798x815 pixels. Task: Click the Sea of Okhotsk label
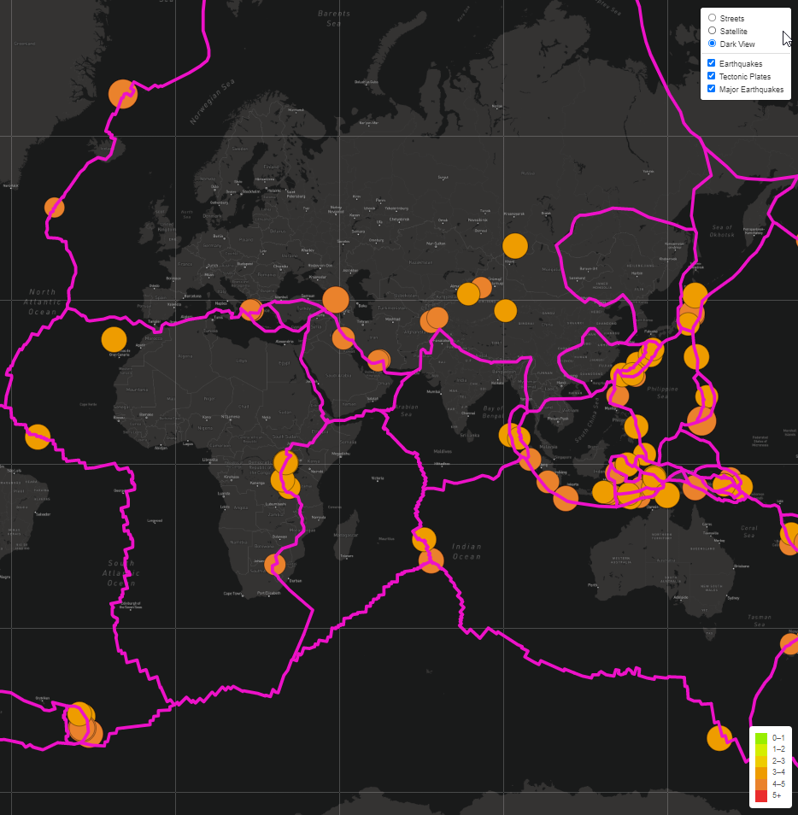[722, 231]
